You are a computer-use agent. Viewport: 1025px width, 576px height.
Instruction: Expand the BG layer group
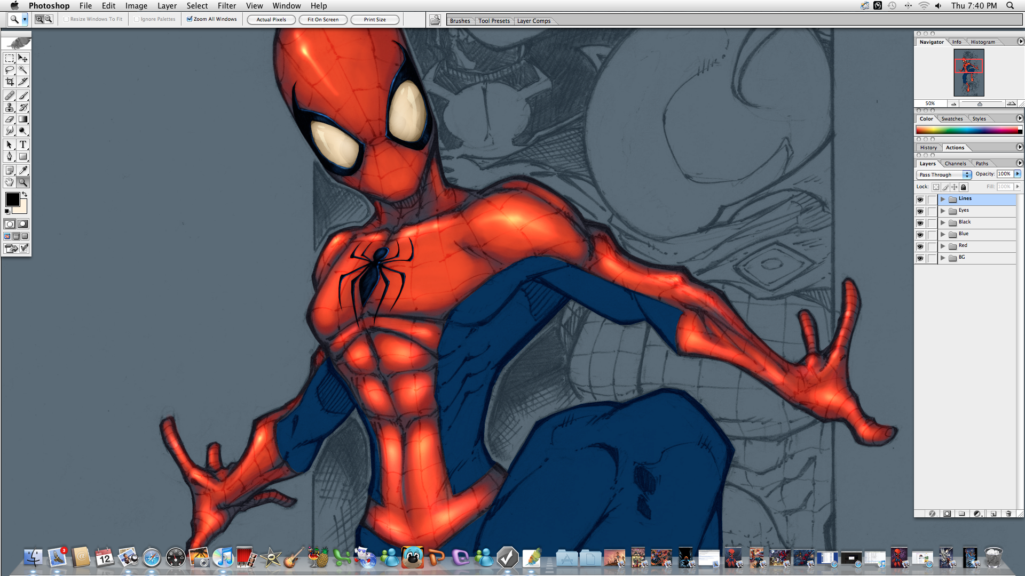click(943, 258)
